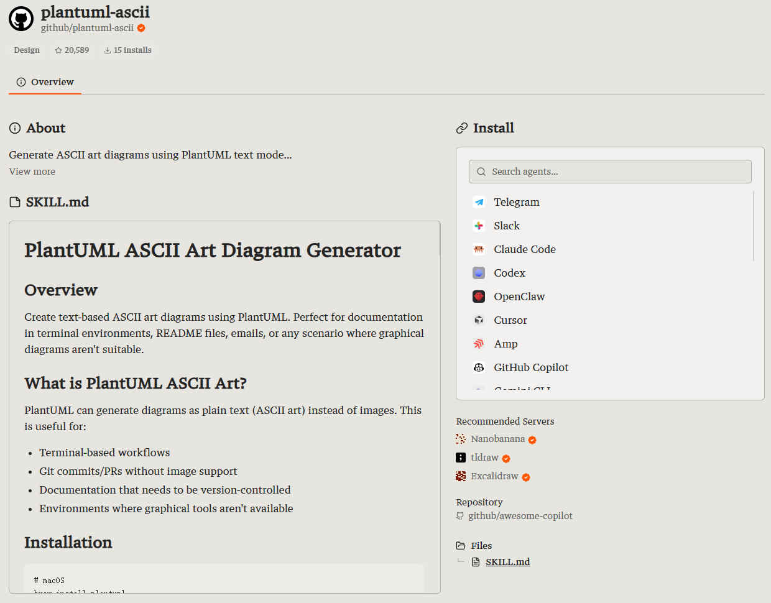Screen dimensions: 771x603
Task: Click the Telegram paper plane icon
Action: point(479,202)
